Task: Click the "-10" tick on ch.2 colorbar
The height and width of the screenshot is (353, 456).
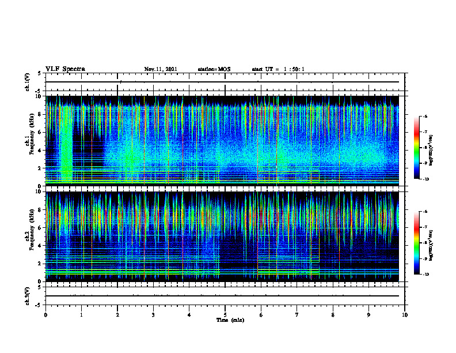Action: click(x=425, y=275)
